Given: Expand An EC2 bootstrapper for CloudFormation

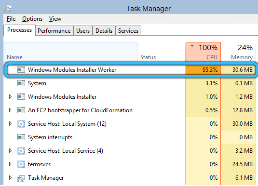Looking at the screenshot, I should click(x=10, y=110).
